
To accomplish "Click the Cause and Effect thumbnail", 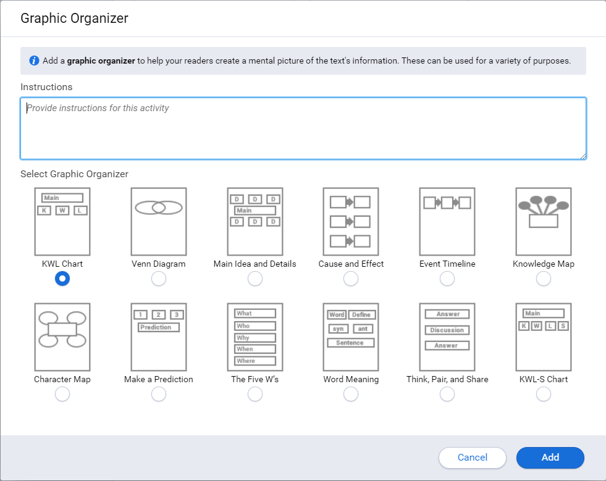I will point(351,222).
